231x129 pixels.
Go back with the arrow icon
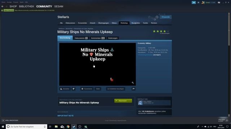pos(3,6)
